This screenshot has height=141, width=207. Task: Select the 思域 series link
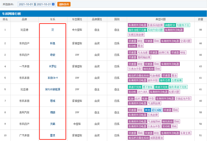pyautogui.click(x=53, y=101)
